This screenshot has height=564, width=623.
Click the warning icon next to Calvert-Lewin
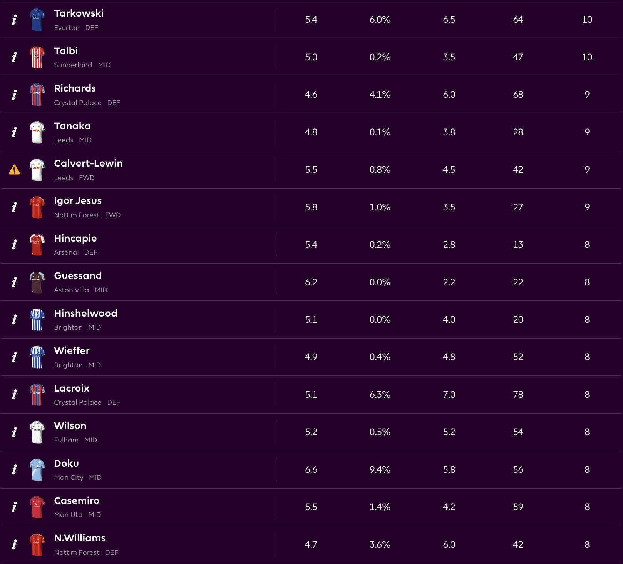14,170
